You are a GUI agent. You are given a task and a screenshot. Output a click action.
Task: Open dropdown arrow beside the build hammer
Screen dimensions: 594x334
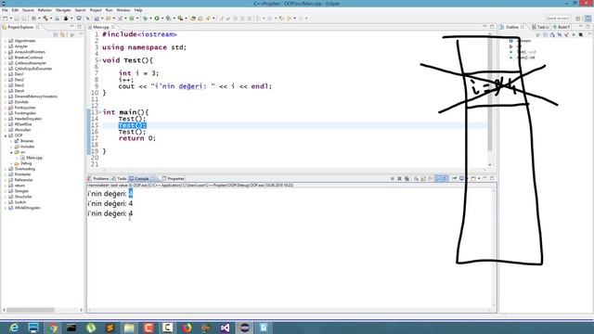pos(51,19)
